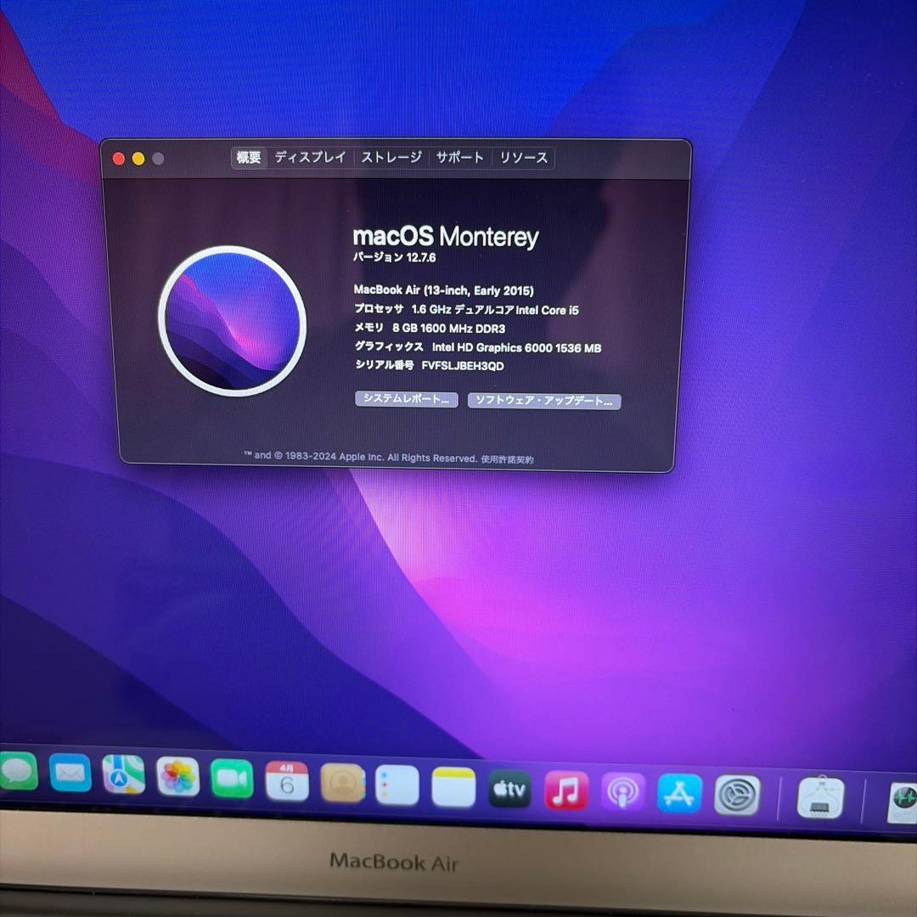Start FaceTime from the Dock
This screenshot has height=917, width=917.
pos(231,781)
